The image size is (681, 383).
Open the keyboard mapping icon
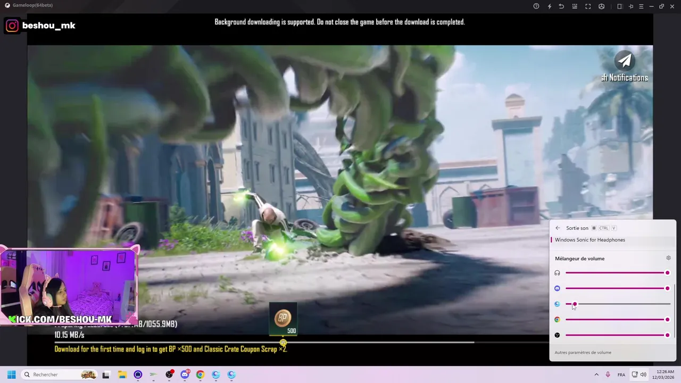575,6
